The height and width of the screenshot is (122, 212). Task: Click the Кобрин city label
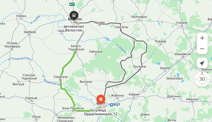[134, 95]
